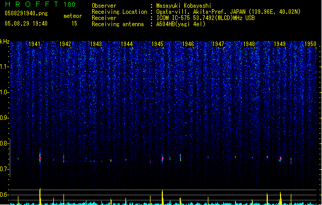Click the 1948 time marker
This screenshot has height=205, width=322.
(x=249, y=44)
